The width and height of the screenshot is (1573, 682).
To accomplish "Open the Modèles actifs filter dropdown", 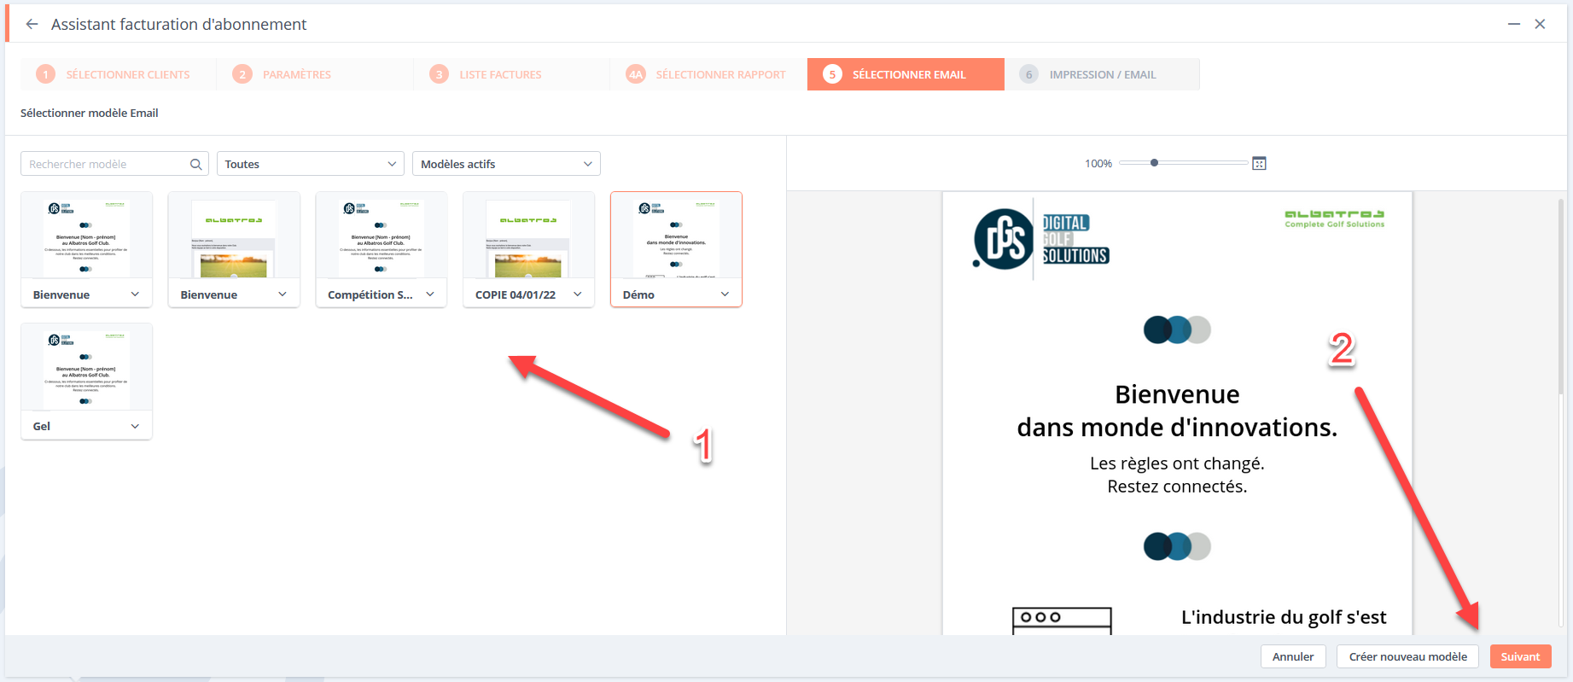I will pos(506,164).
